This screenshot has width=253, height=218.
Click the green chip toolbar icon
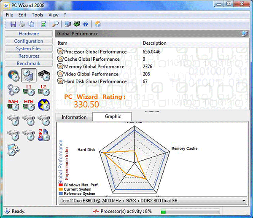tap(77, 24)
